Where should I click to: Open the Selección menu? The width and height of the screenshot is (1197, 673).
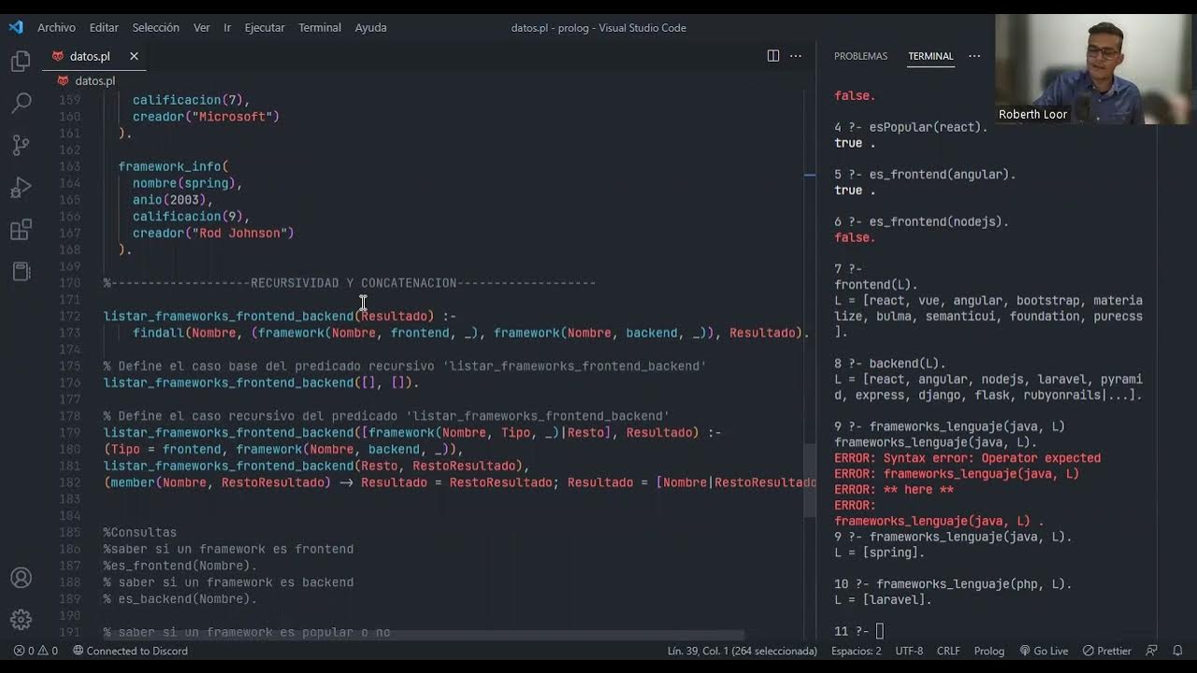tap(156, 27)
